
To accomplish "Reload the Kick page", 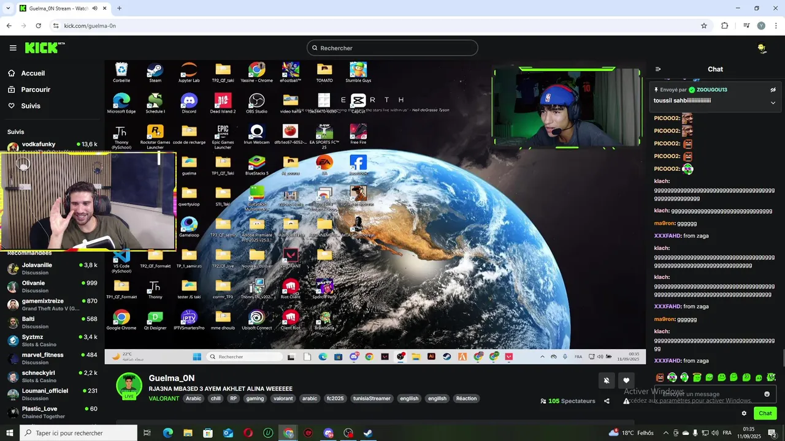I will pos(38,26).
